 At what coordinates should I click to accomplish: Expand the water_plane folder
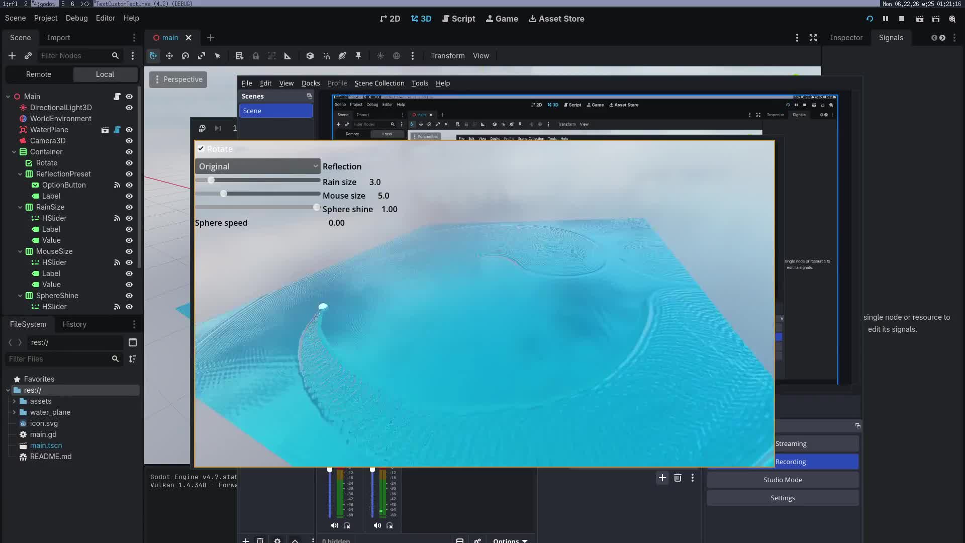pyautogui.click(x=14, y=412)
